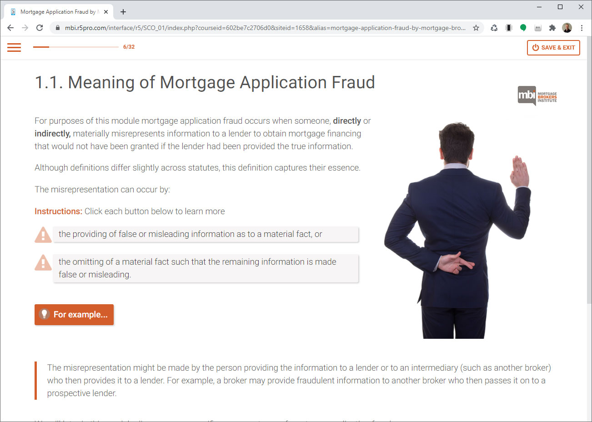Click the recycle-style extension icon

(494, 28)
